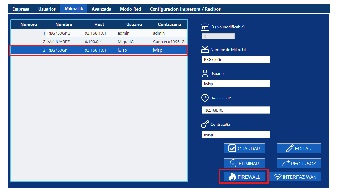Select the MK JUAREZ router row
Viewport: 344px width, 195px height.
(x=99, y=42)
